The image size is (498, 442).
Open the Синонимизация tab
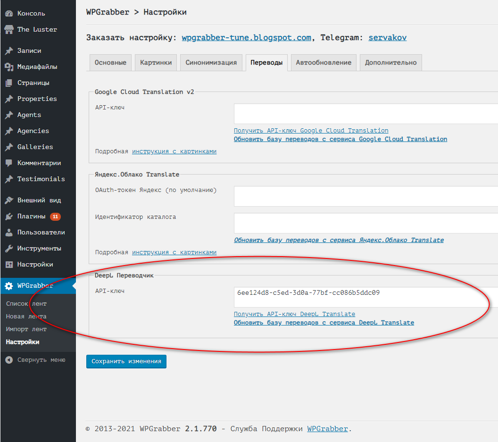(x=211, y=63)
